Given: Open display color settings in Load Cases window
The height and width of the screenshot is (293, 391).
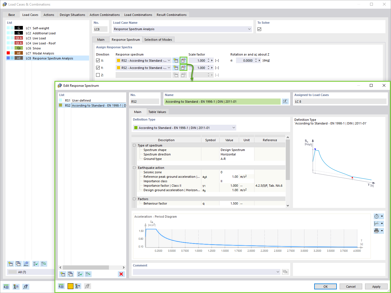Looking at the screenshot, I should point(16,287).
